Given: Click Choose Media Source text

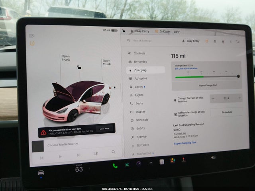Looking at the screenshot, I should click(63, 144).
